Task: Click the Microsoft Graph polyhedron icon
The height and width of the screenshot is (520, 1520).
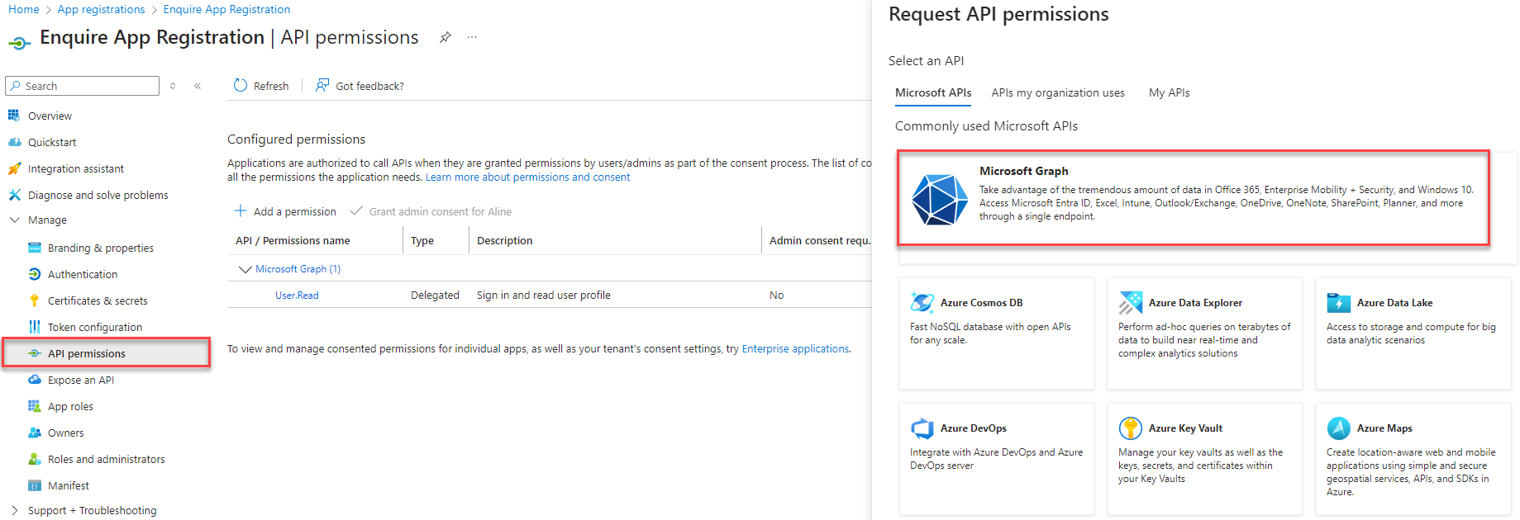Action: click(940, 199)
